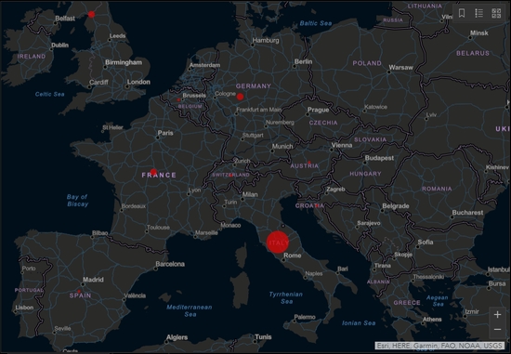
Task: Select the small red dot near Madrid
Action: (x=79, y=292)
